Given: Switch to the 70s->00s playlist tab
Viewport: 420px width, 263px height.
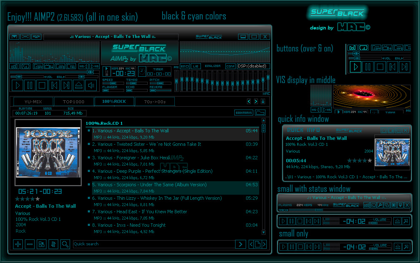Looking at the screenshot, I should [154, 101].
